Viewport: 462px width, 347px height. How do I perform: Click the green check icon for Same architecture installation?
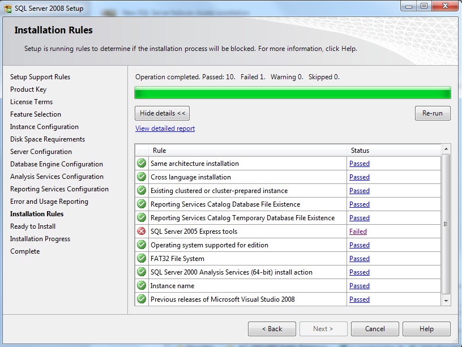coord(142,163)
